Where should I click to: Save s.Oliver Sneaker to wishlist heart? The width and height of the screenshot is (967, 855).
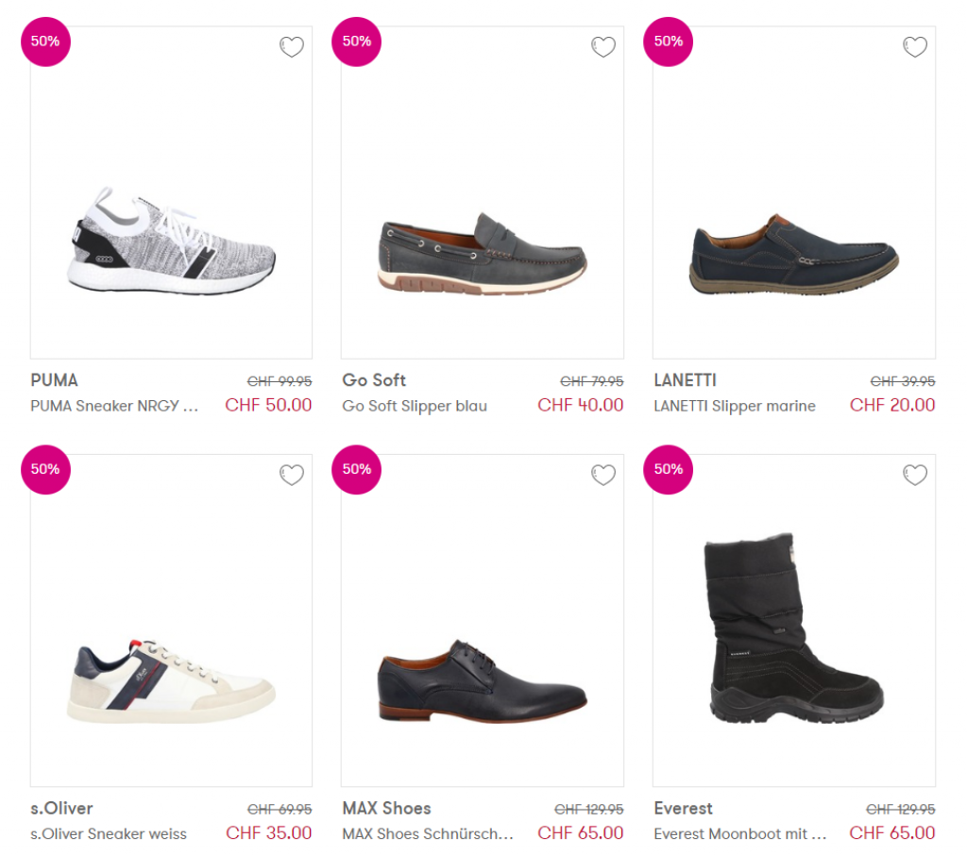pos(292,475)
